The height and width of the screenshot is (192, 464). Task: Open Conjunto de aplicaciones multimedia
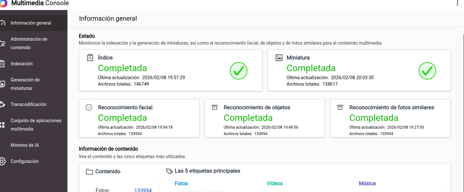coord(36,125)
